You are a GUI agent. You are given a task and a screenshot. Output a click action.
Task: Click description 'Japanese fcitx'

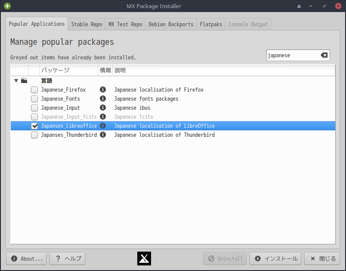(x=133, y=117)
